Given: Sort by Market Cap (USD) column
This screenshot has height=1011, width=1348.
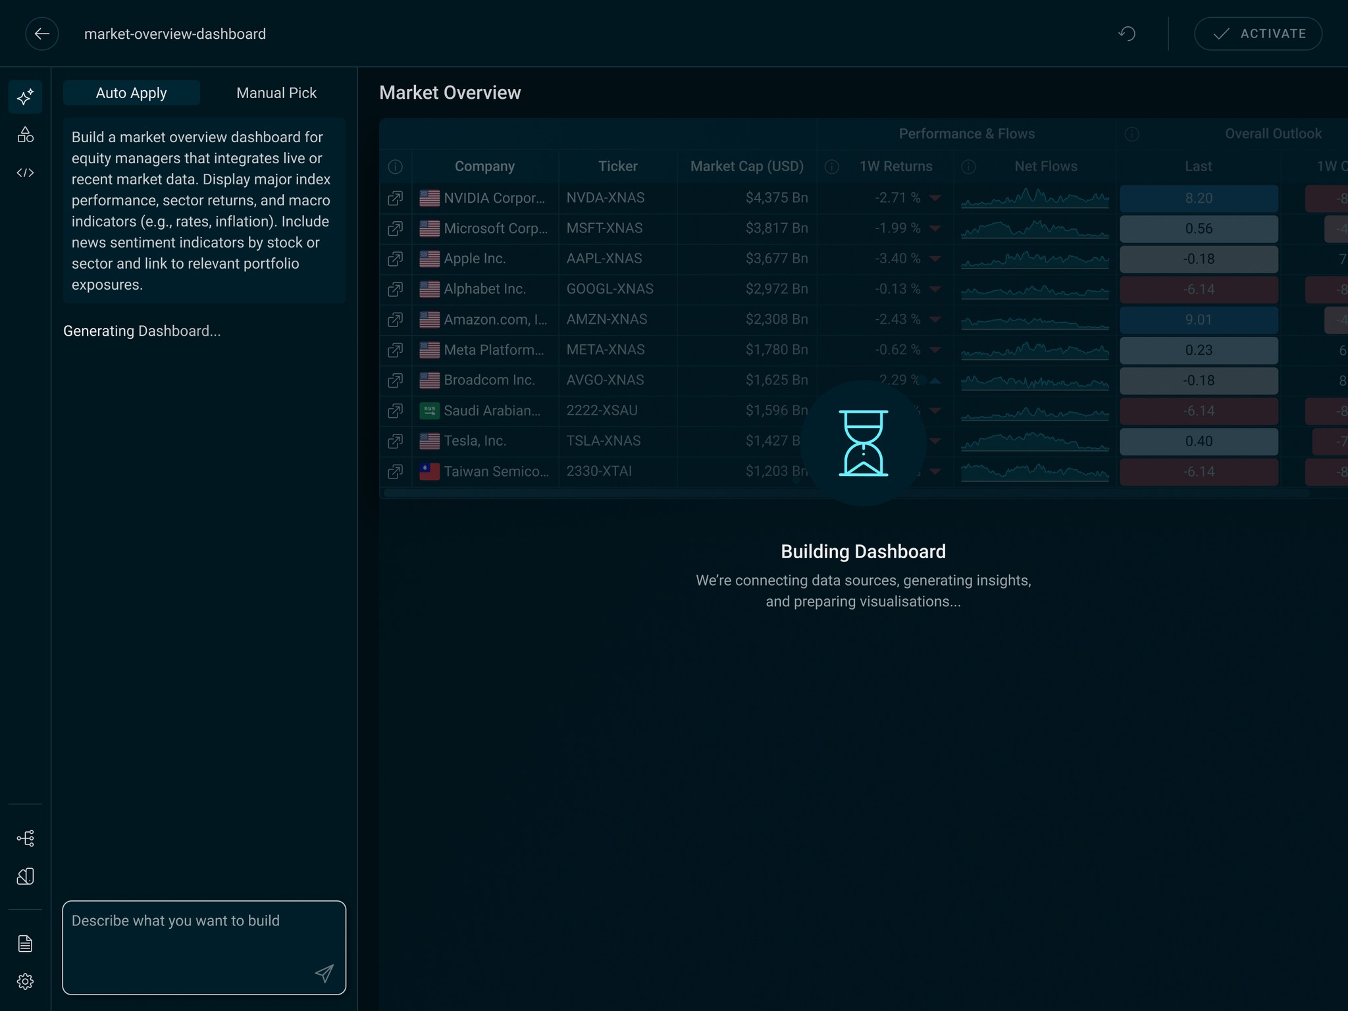Looking at the screenshot, I should click(746, 167).
